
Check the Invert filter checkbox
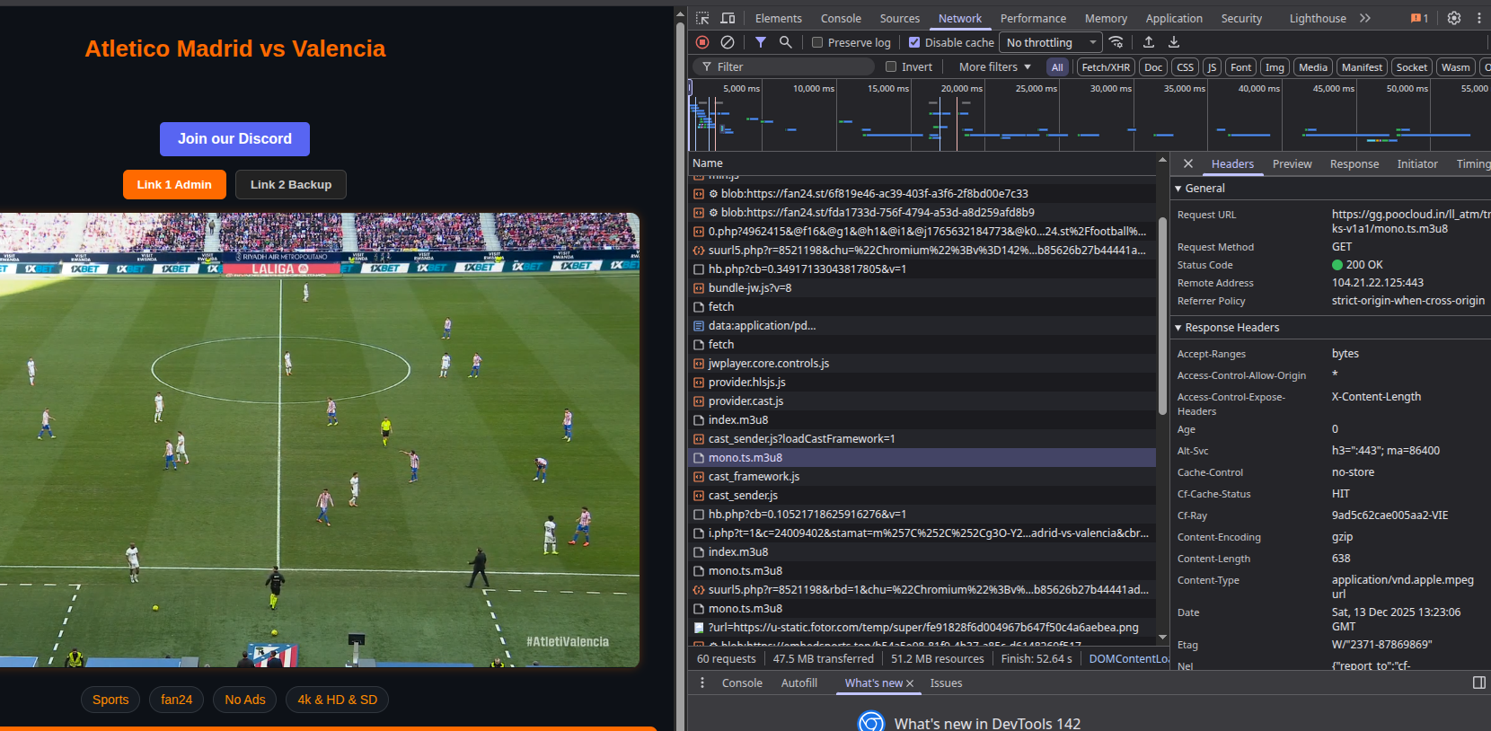pos(891,66)
